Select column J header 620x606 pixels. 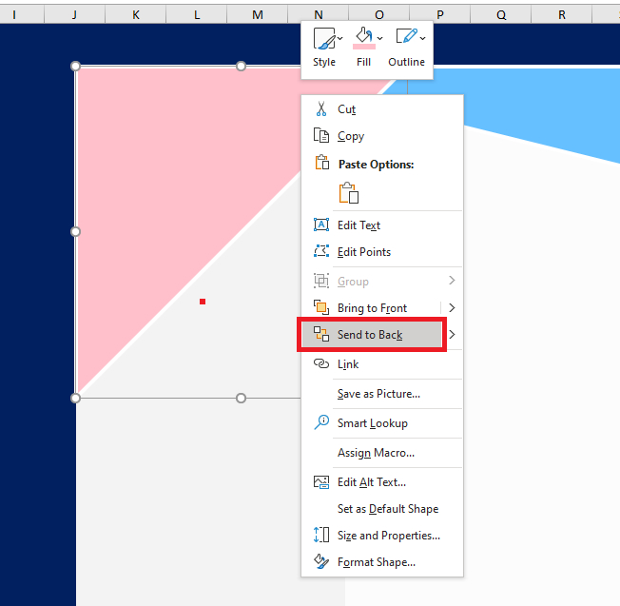(x=75, y=14)
